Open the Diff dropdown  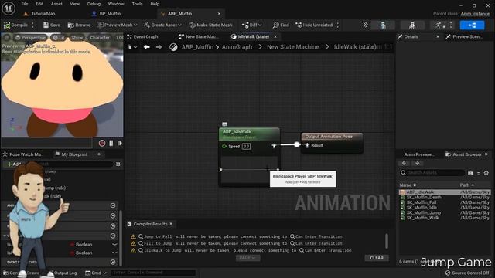[x=251, y=25]
